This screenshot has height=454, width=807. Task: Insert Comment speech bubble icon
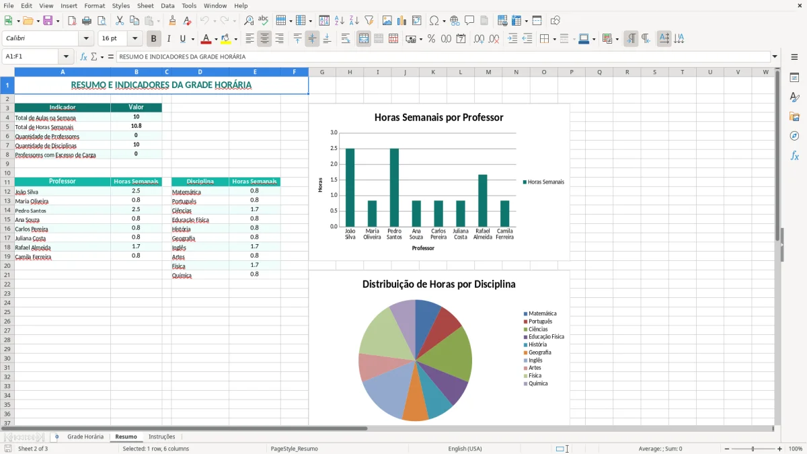[469, 21]
